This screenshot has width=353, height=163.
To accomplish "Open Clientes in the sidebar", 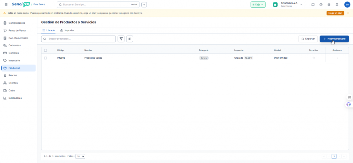I will point(19,83).
